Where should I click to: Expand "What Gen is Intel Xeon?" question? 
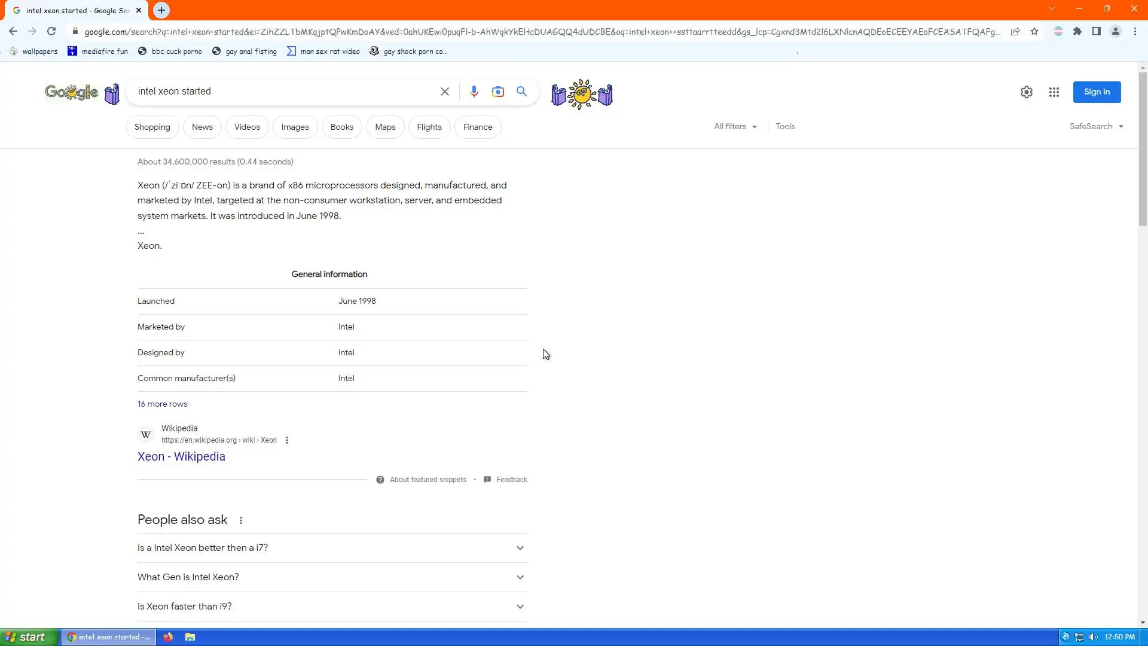332,577
